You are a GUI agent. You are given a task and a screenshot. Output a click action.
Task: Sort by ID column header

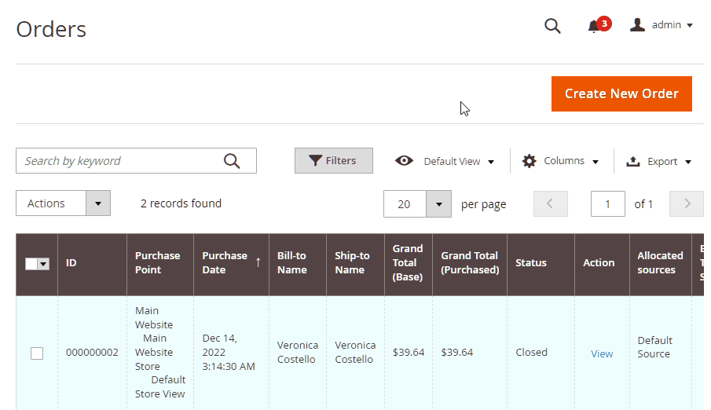pyautogui.click(x=92, y=263)
